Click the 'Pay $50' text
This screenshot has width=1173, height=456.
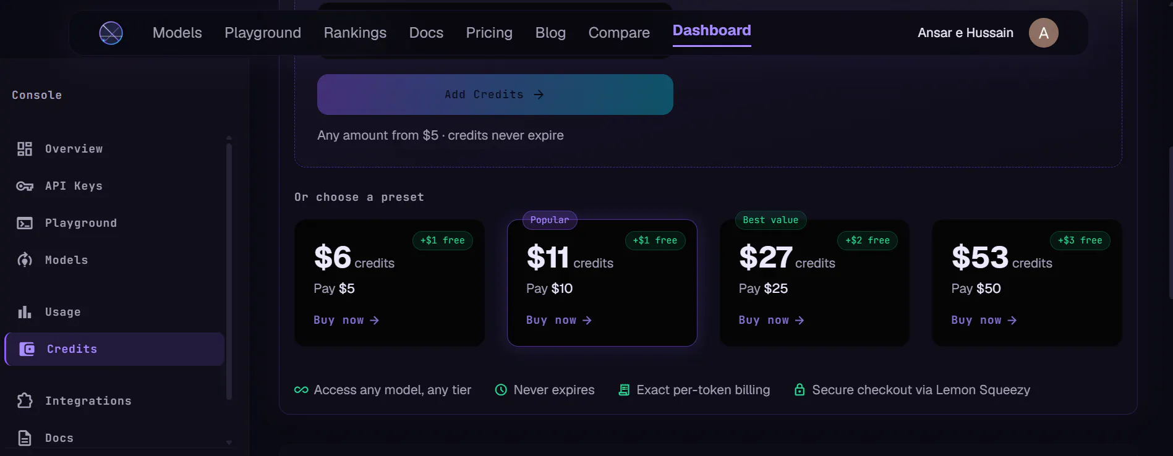tap(976, 289)
